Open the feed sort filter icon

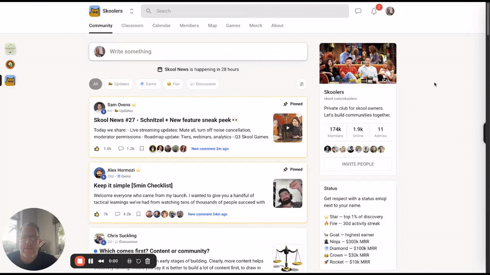pyautogui.click(x=301, y=84)
